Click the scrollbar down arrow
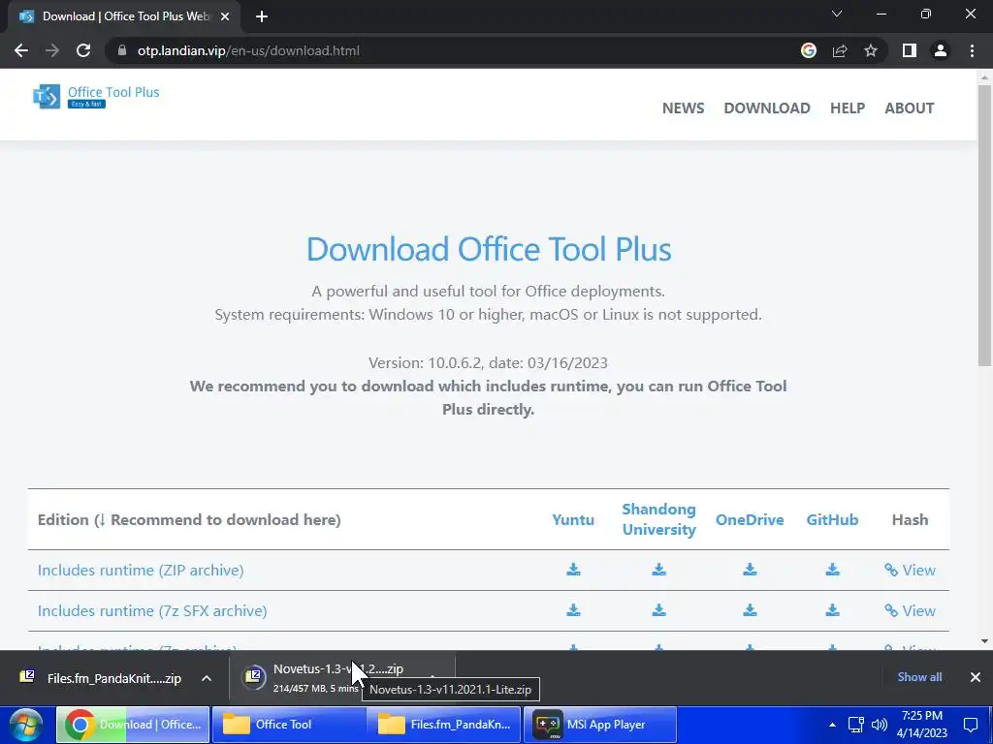Image resolution: width=993 pixels, height=744 pixels. click(984, 641)
